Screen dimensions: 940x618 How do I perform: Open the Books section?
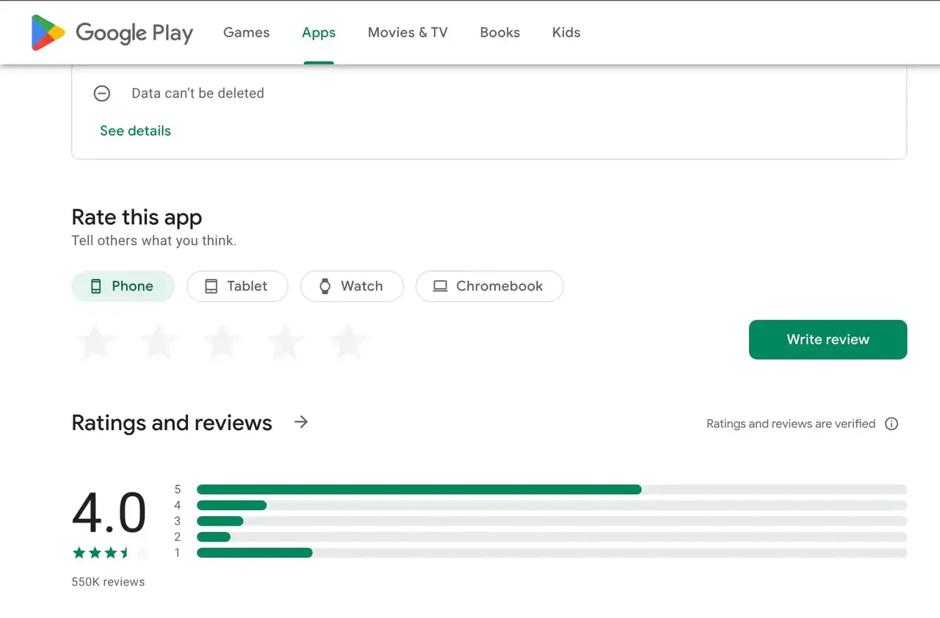tap(499, 32)
